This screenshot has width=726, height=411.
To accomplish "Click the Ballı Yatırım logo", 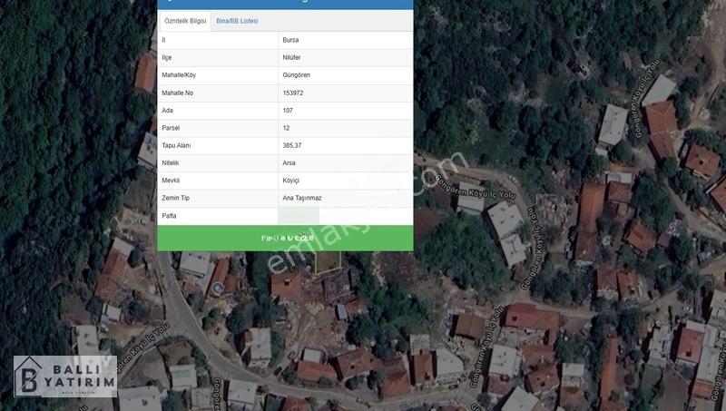I will pos(65,377).
